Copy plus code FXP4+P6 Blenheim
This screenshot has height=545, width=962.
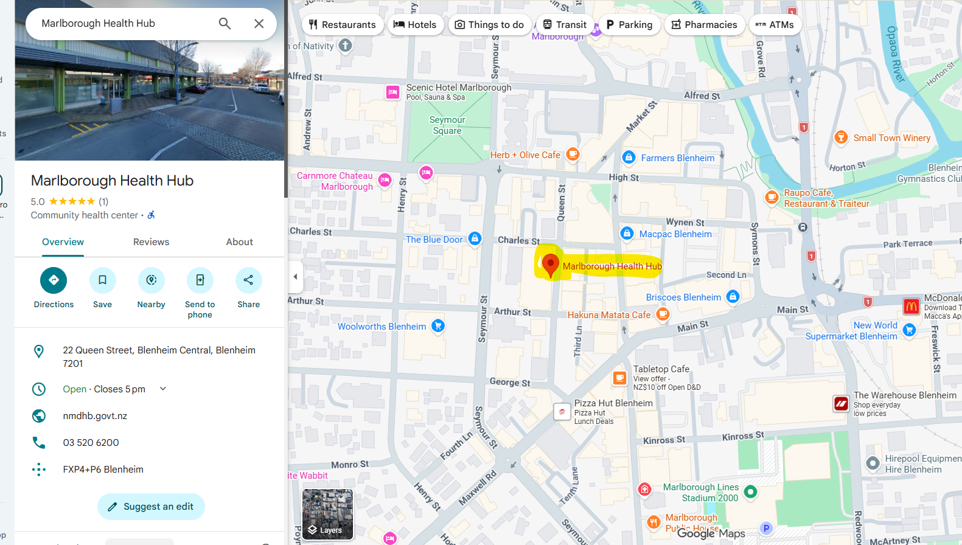click(x=103, y=470)
